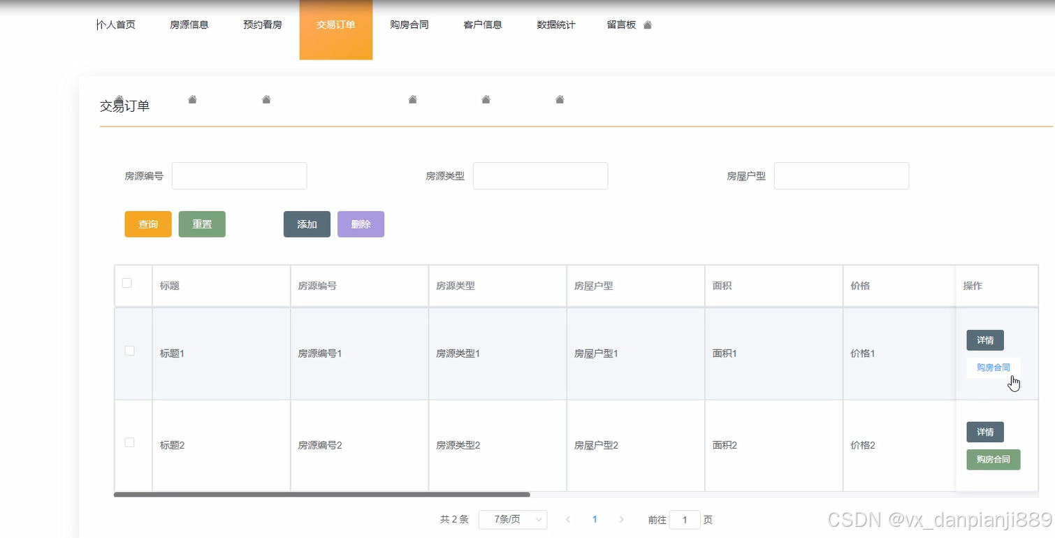This screenshot has width=1055, height=538.
Task: Open 详情 for the 标题2 row
Action: (985, 432)
